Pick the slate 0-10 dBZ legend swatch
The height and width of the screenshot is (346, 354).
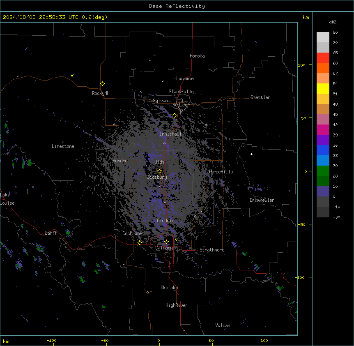[x=323, y=191]
